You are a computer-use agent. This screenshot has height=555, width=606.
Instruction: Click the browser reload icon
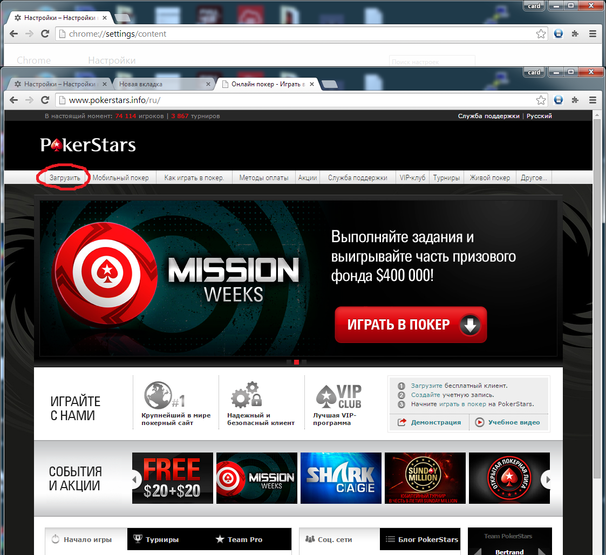pos(45,100)
